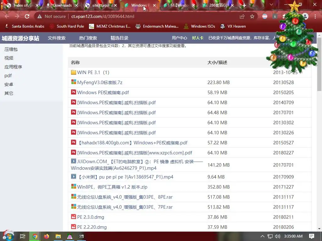Viewport: 322px width, 241px height.
Task: Open the South Hard Pole bookmark
Action: [x=67, y=26]
